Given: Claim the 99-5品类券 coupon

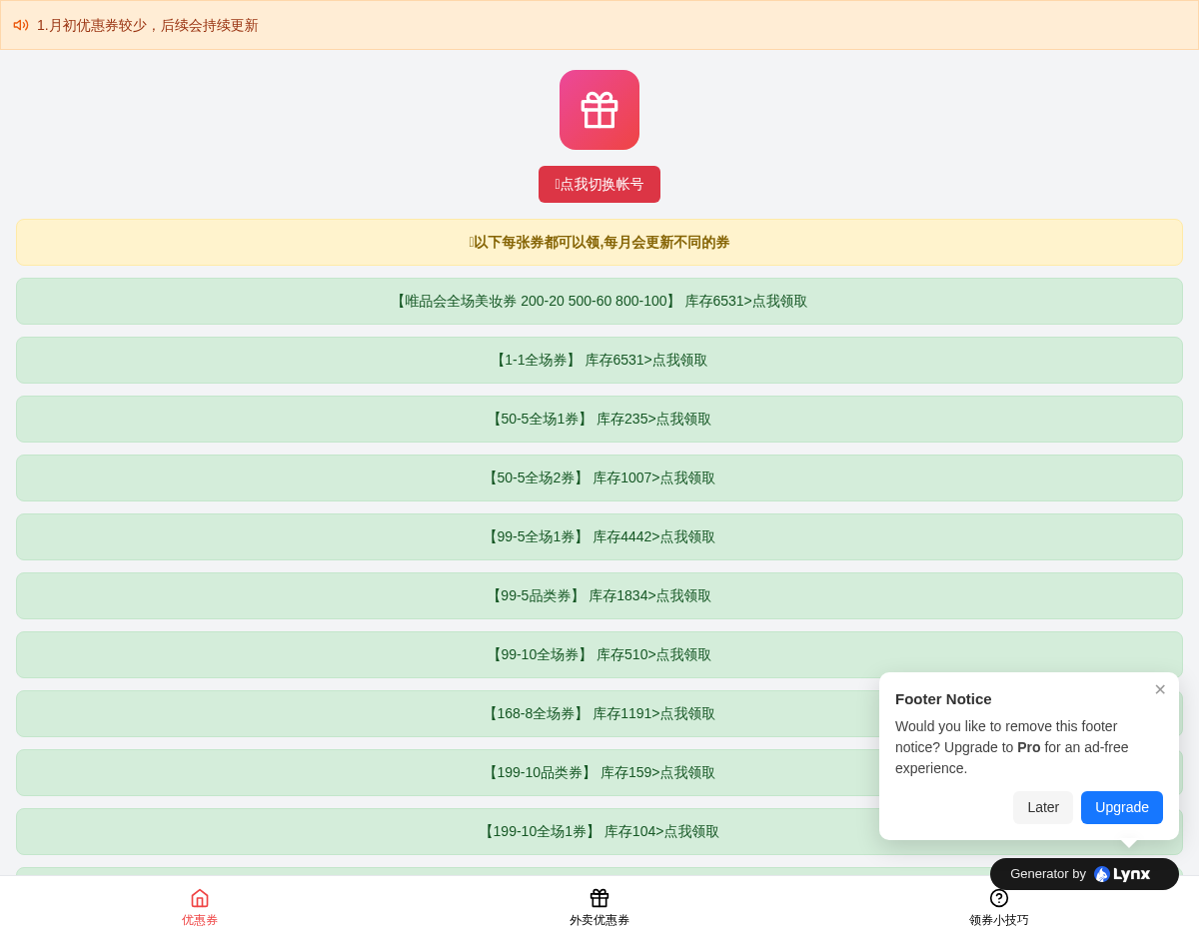Looking at the screenshot, I should 599,595.
